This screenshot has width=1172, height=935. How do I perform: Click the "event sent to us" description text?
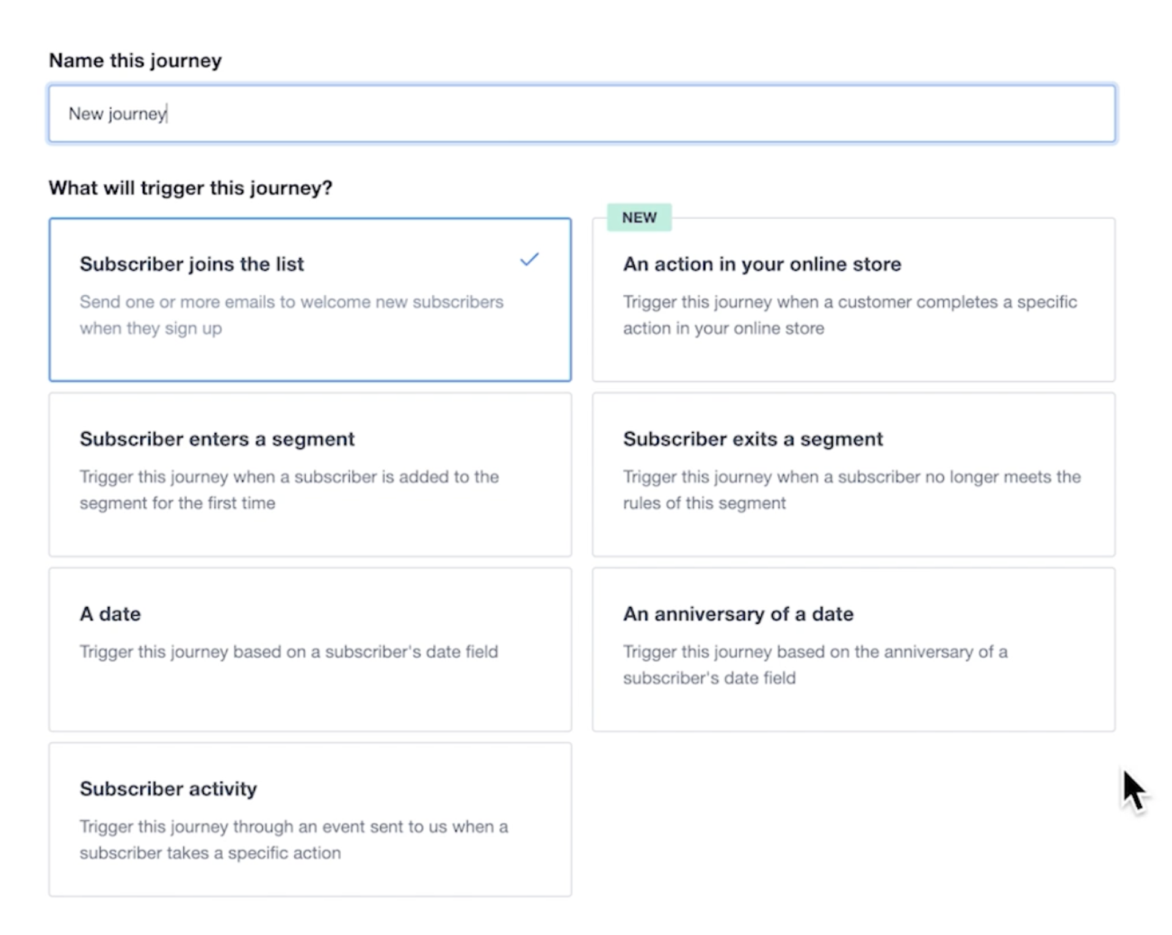point(294,840)
